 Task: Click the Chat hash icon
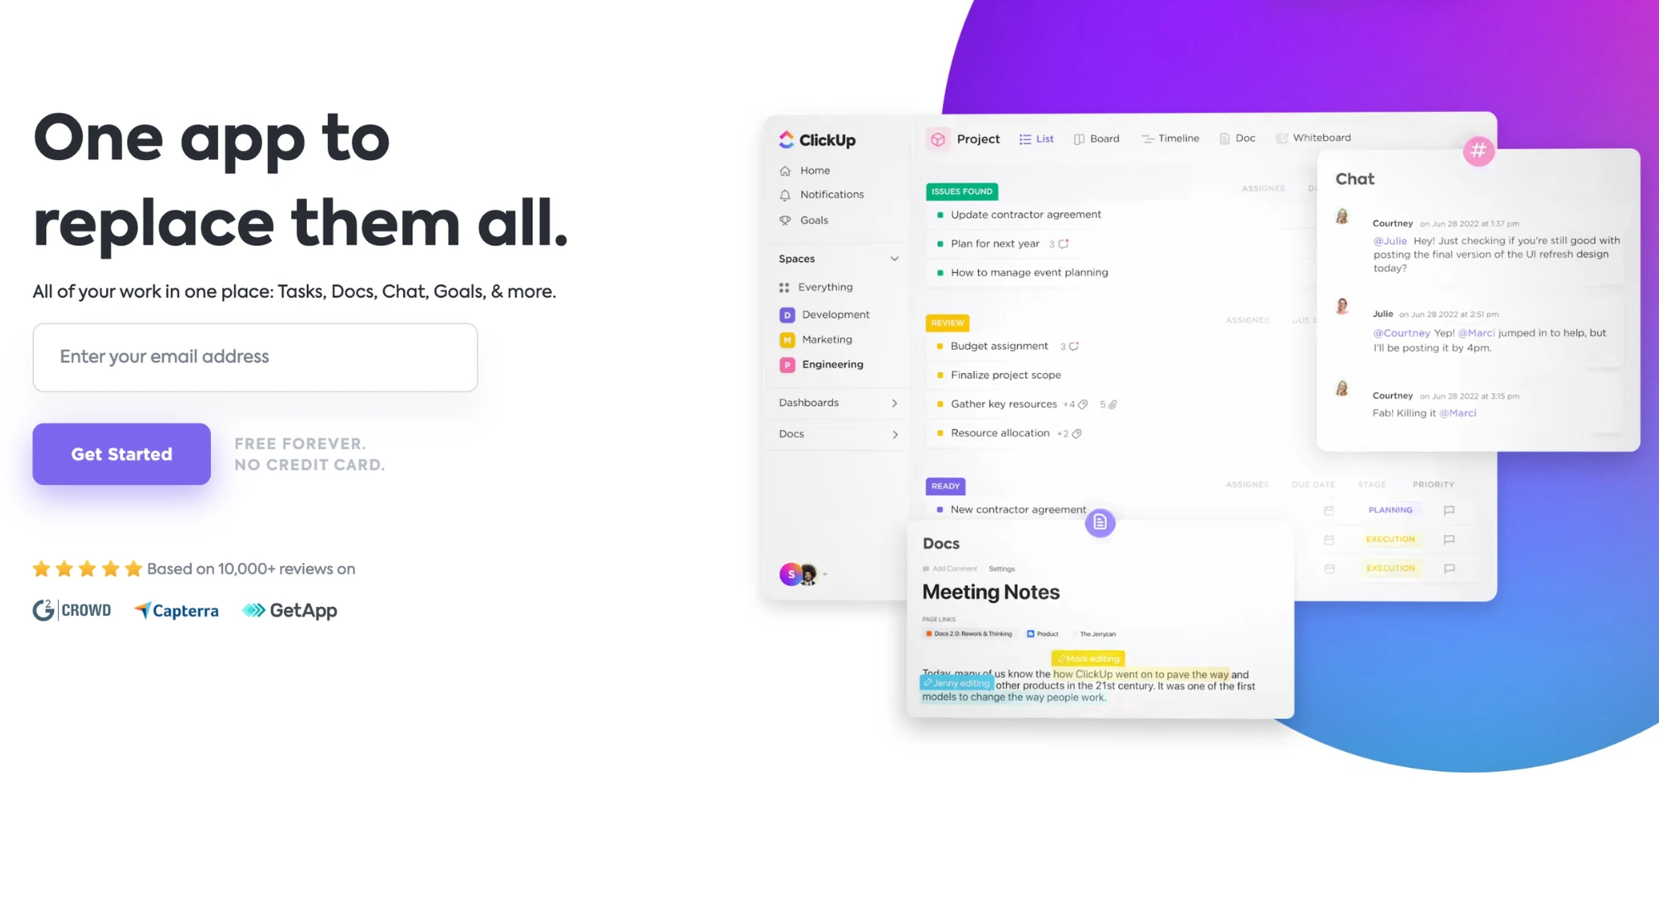[1479, 151]
